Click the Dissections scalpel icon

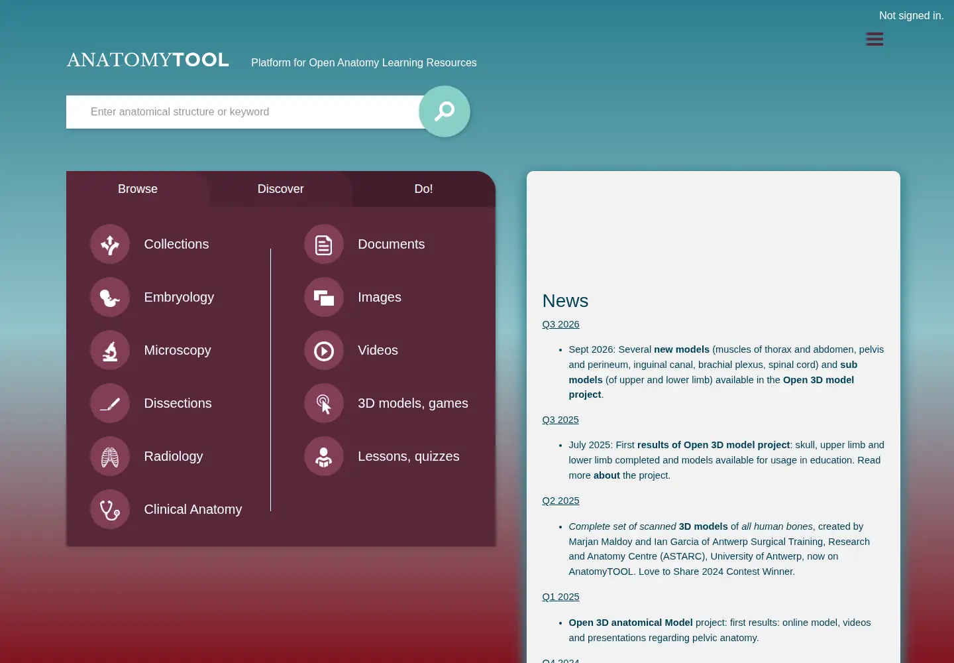click(110, 403)
